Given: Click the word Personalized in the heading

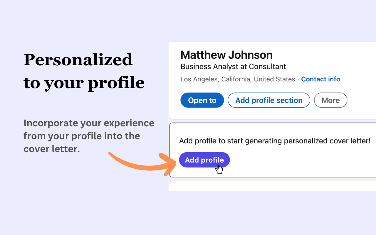Looking at the screenshot, I should coord(78,60).
